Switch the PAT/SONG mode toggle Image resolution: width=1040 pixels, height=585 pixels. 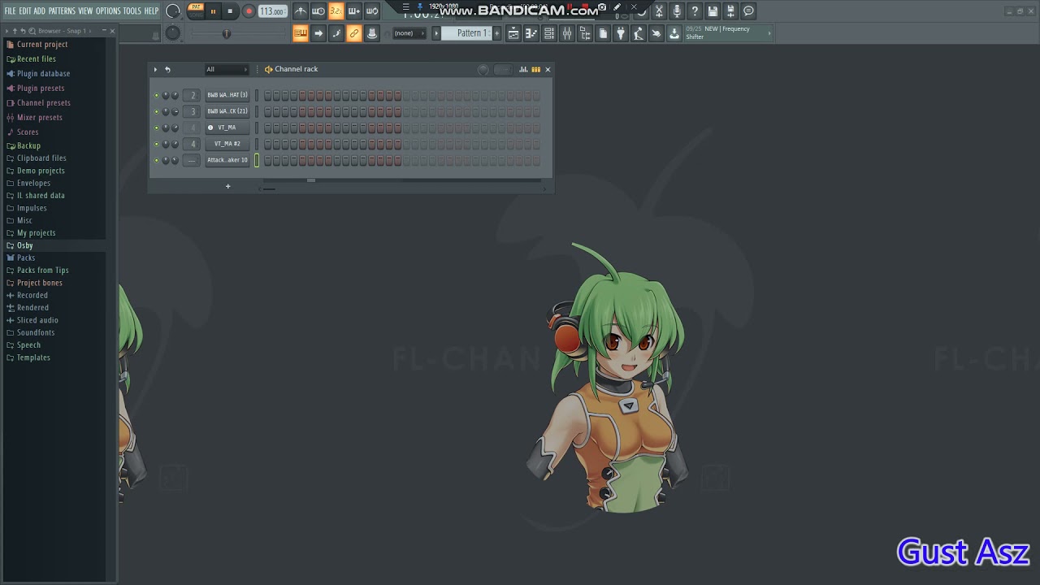pyautogui.click(x=195, y=11)
